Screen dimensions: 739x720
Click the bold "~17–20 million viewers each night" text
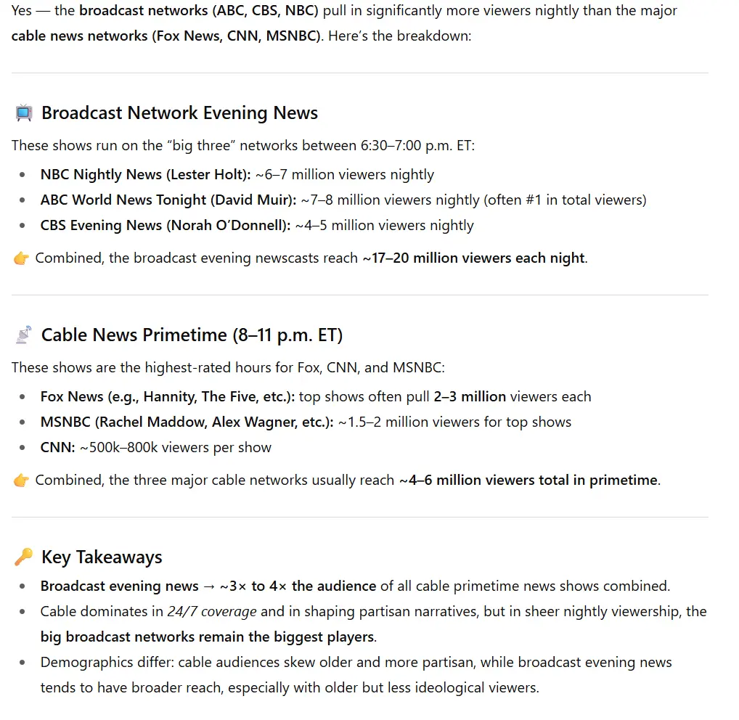pos(473,258)
